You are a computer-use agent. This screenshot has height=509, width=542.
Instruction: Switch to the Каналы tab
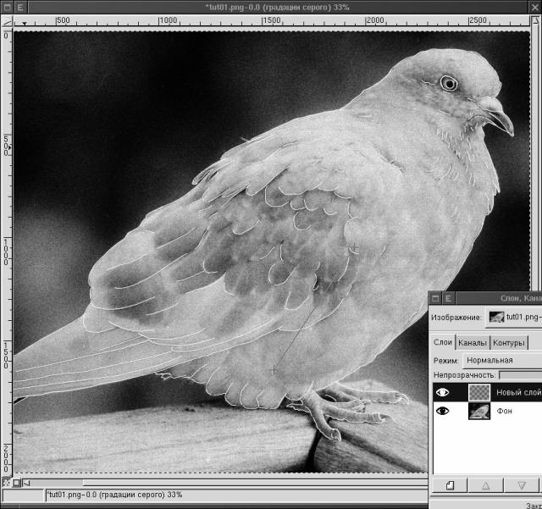[472, 343]
